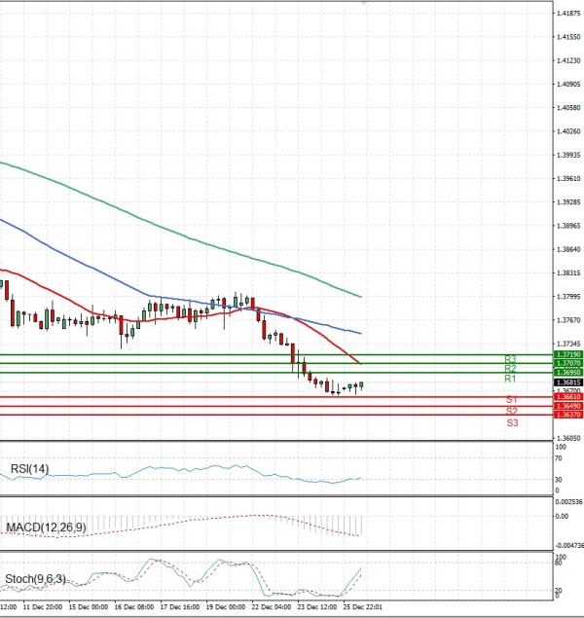Click the 19 Dec 00:00 time label
This screenshot has height=618, width=584.
pyautogui.click(x=227, y=607)
